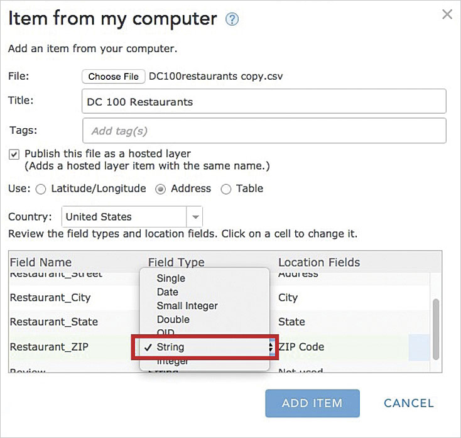Click the Choose File button

(113, 77)
